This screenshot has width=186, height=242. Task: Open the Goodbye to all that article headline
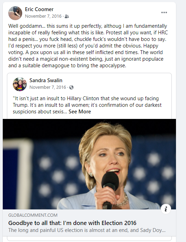pos(72,223)
